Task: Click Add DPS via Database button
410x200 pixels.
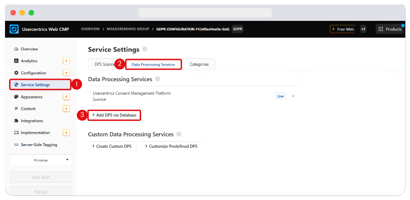Action: [x=114, y=115]
